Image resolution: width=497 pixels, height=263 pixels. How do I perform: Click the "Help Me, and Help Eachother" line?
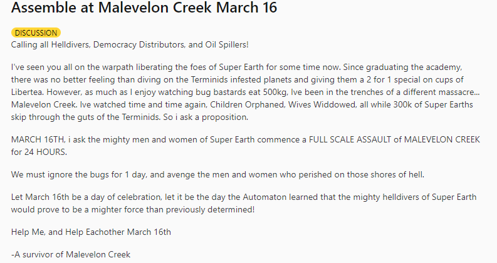tap(91, 232)
